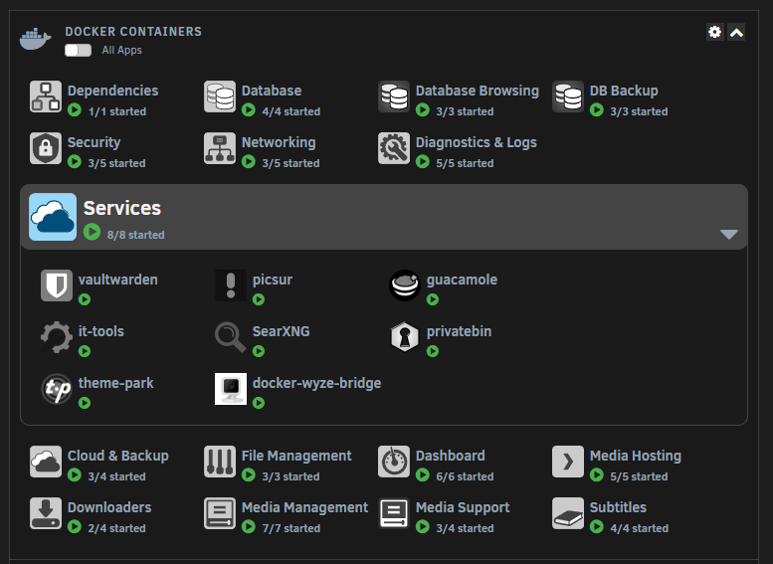The height and width of the screenshot is (564, 773).
Task: Click the Media Hosting chevron icon
Action: [x=568, y=462]
